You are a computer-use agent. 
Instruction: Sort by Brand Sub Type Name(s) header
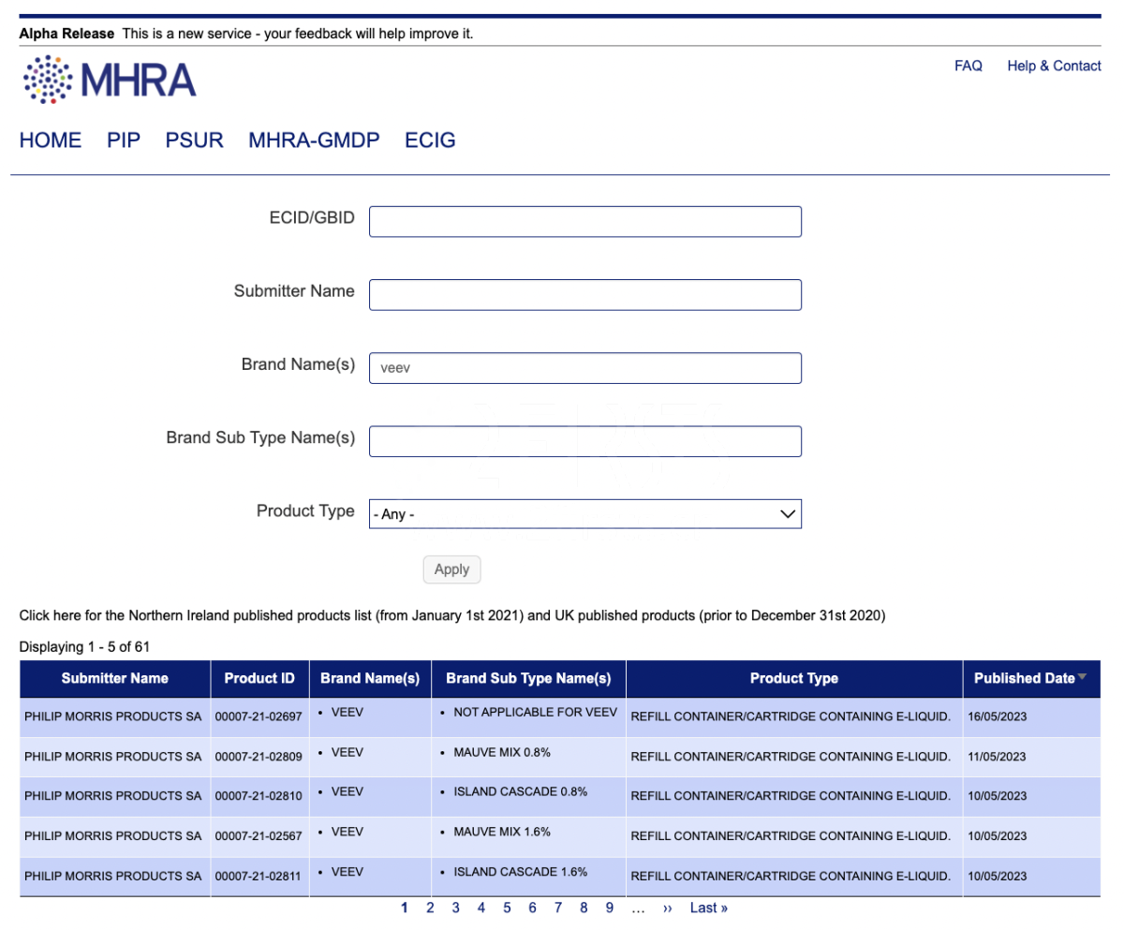(528, 678)
